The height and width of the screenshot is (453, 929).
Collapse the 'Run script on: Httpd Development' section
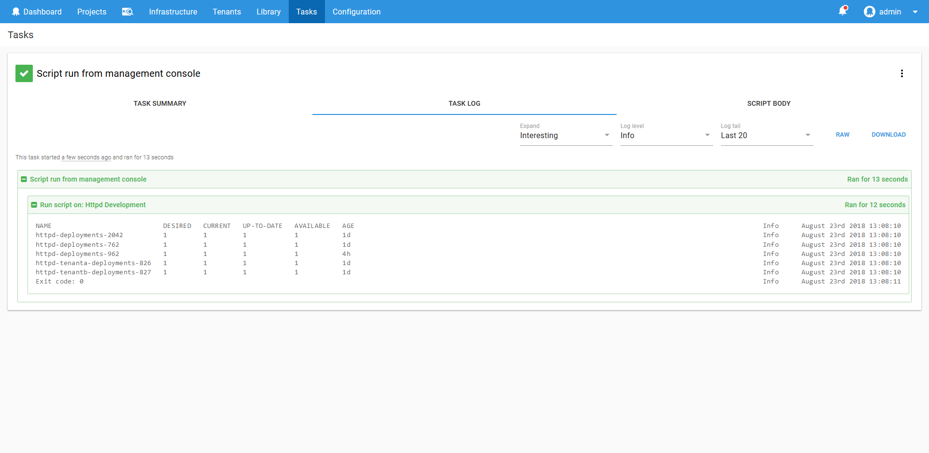(34, 205)
